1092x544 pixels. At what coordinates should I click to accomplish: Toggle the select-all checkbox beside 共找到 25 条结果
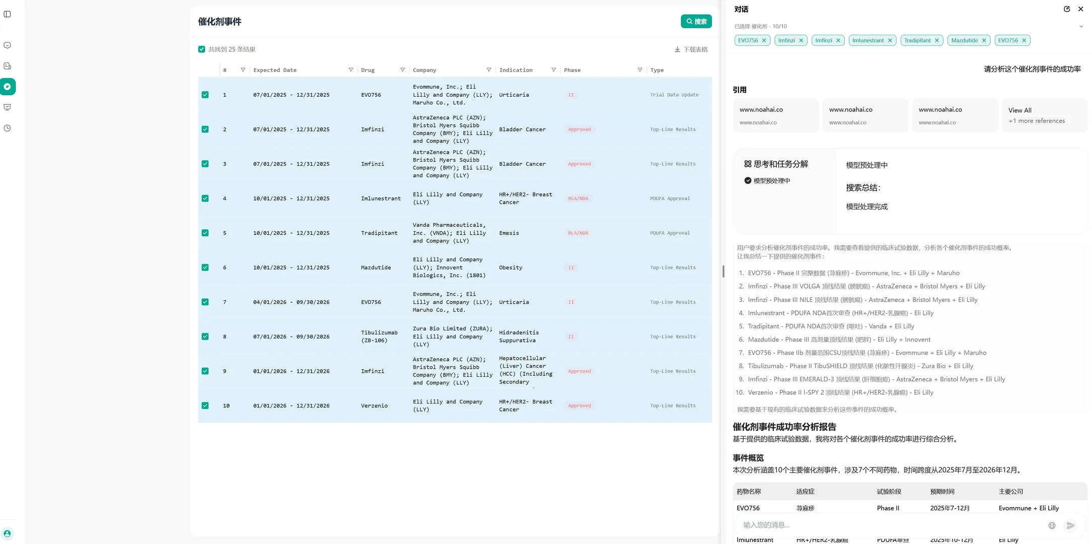click(202, 49)
